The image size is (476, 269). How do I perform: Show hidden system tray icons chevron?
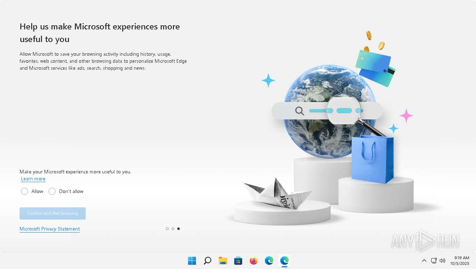coord(424,261)
